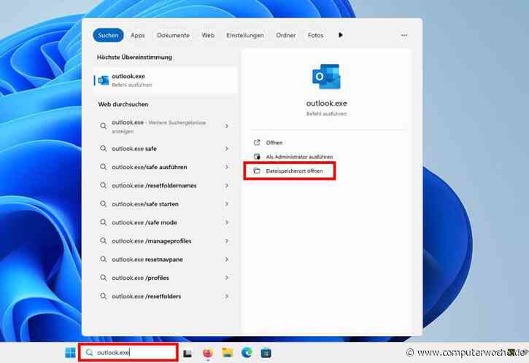Select suggestion 'outlook.exe /manageprofiles'

point(166,241)
